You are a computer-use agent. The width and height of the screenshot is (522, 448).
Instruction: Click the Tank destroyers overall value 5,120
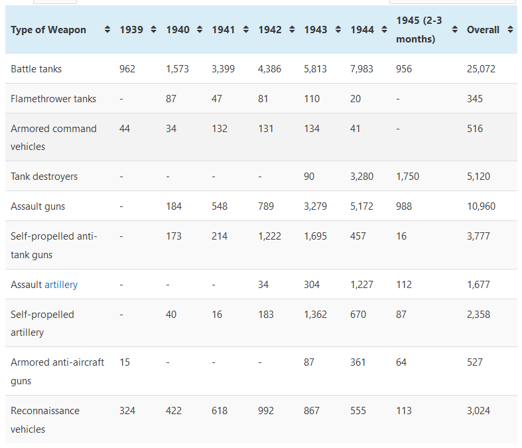pos(478,177)
